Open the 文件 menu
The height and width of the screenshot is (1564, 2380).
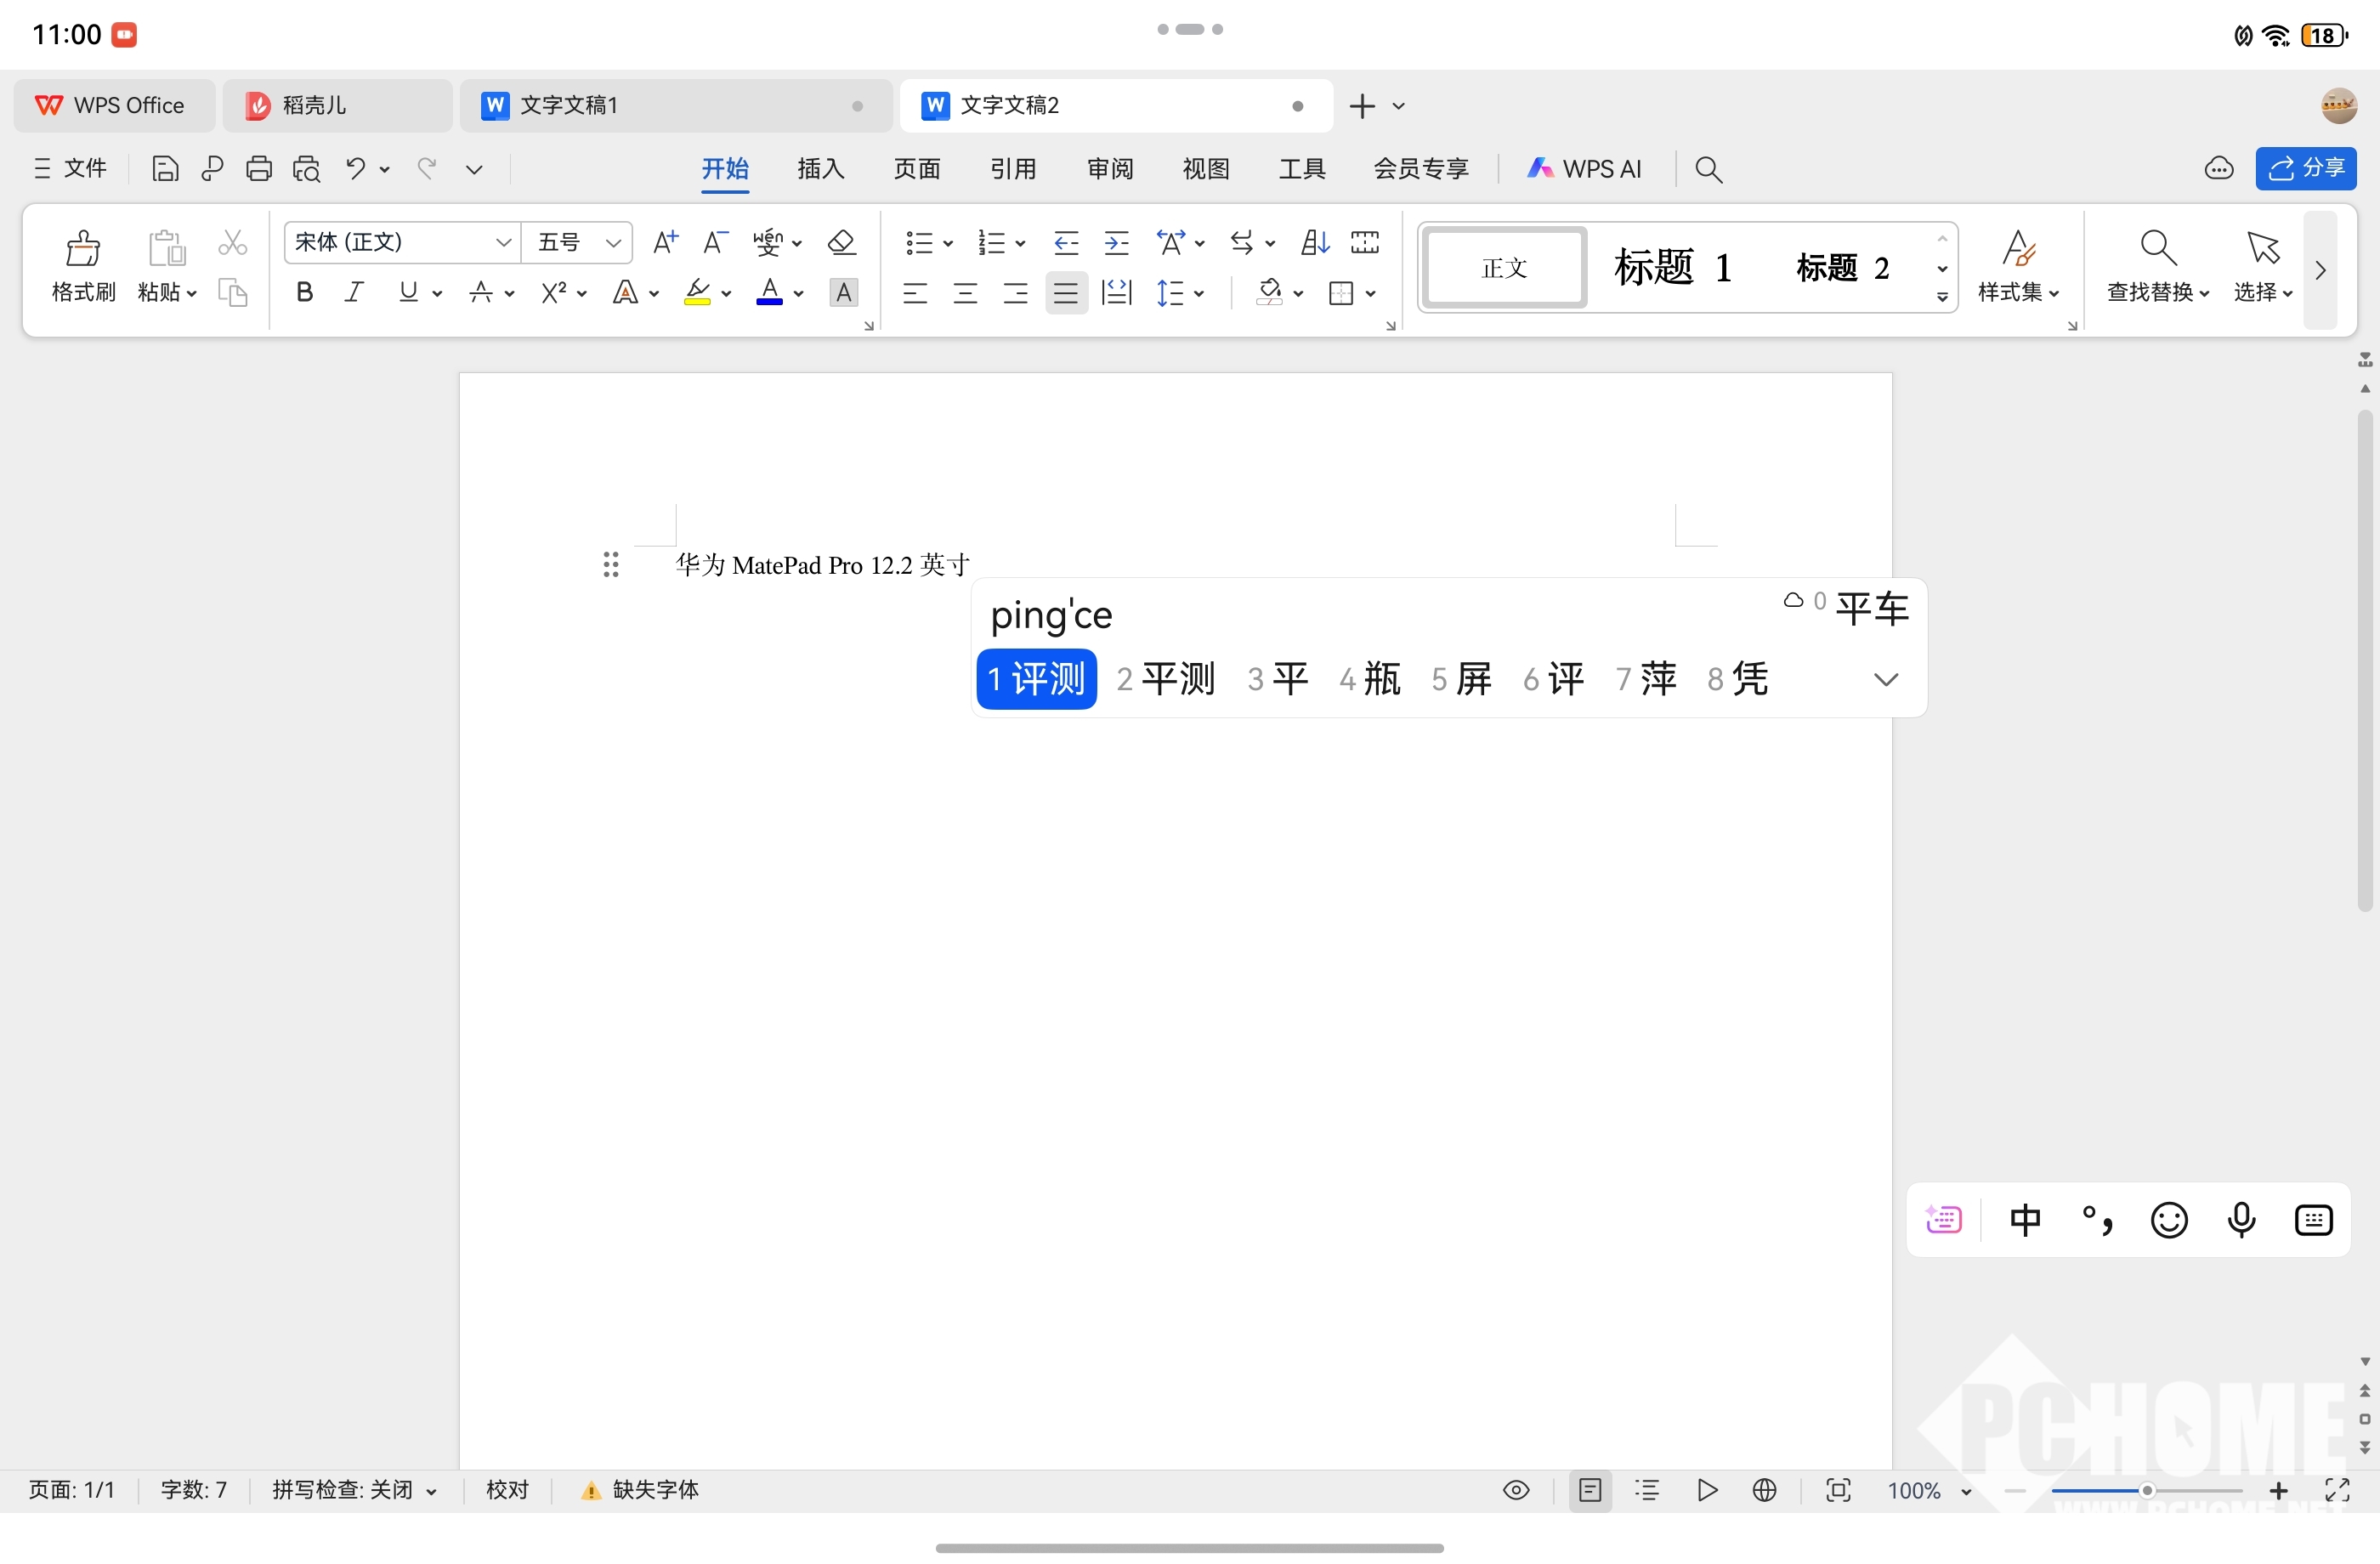pyautogui.click(x=70, y=169)
